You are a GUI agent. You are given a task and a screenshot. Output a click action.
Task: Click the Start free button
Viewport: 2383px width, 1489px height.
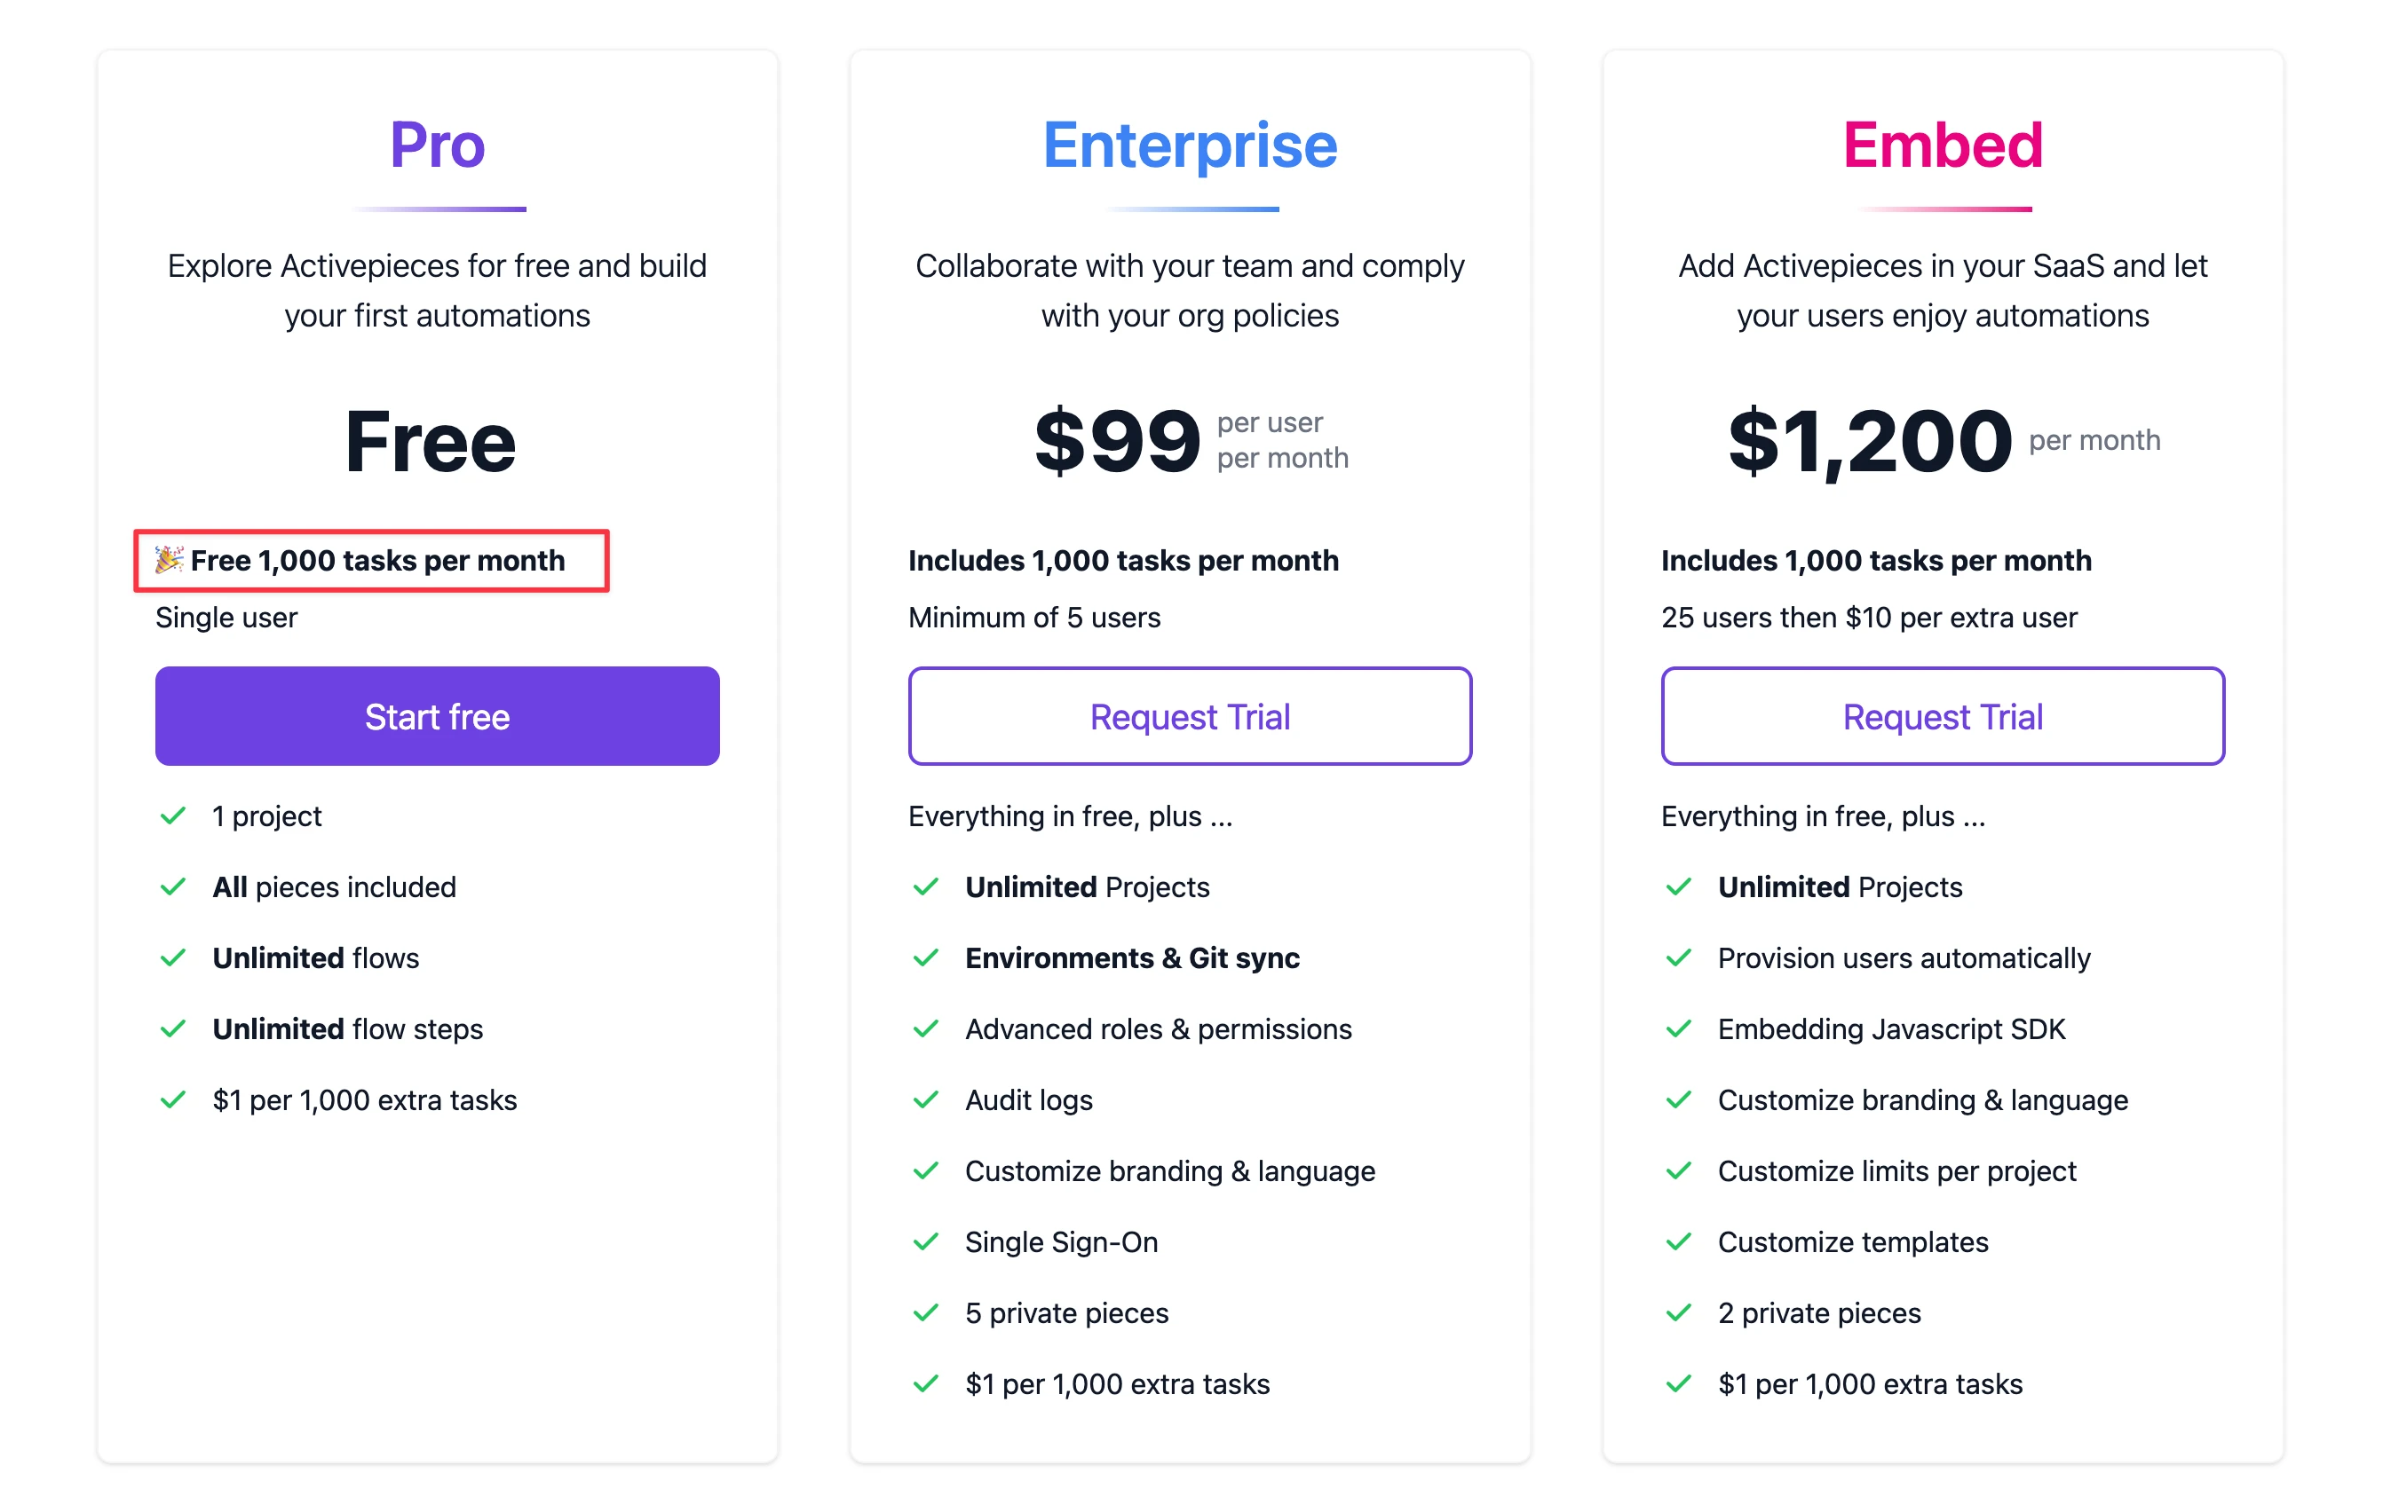click(x=438, y=716)
